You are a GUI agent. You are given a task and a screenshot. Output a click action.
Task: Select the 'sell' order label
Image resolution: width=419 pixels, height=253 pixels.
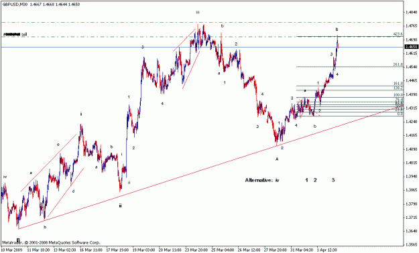[x=24, y=34]
